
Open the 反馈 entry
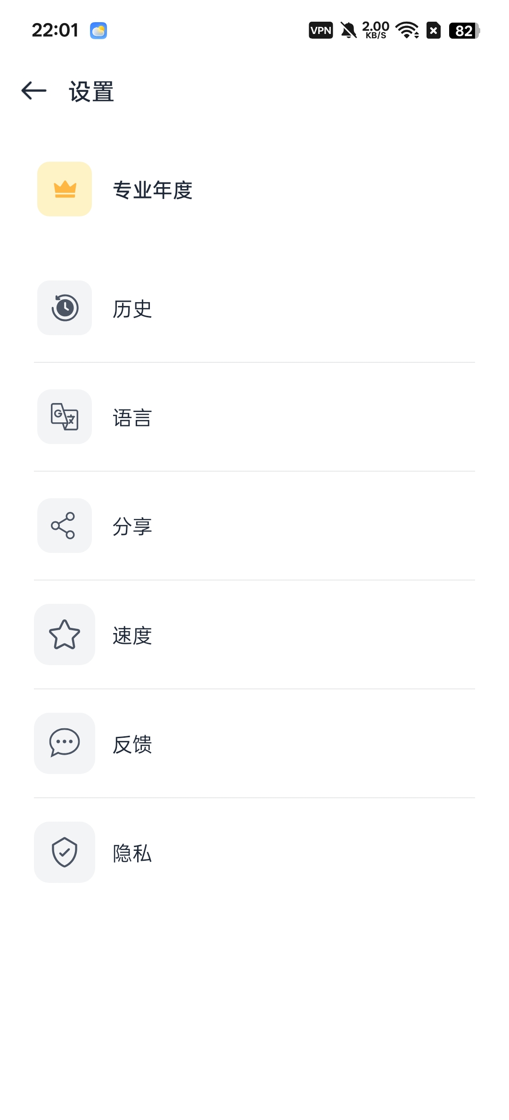point(254,743)
